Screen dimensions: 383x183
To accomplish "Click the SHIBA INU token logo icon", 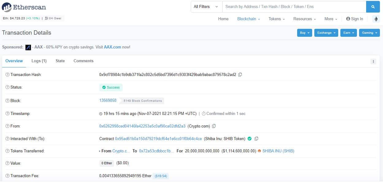I will (x=259, y=151).
